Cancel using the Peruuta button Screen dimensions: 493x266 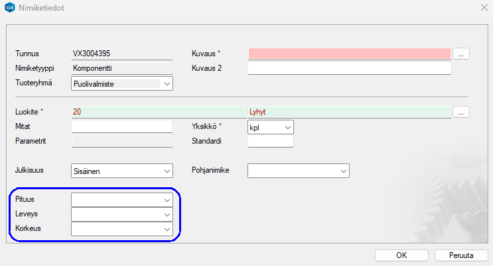pyautogui.click(x=461, y=255)
